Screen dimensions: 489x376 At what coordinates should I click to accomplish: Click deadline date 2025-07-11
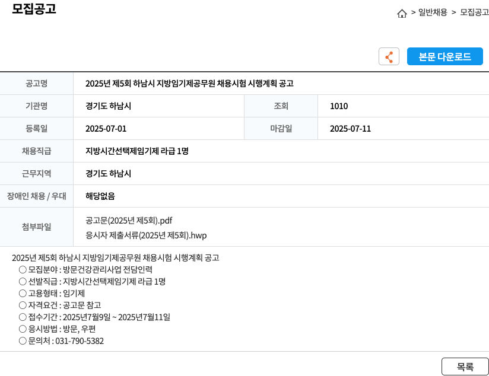coord(350,129)
